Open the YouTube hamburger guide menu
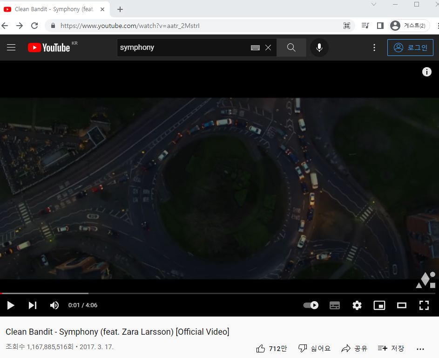This screenshot has width=439, height=358. click(11, 48)
